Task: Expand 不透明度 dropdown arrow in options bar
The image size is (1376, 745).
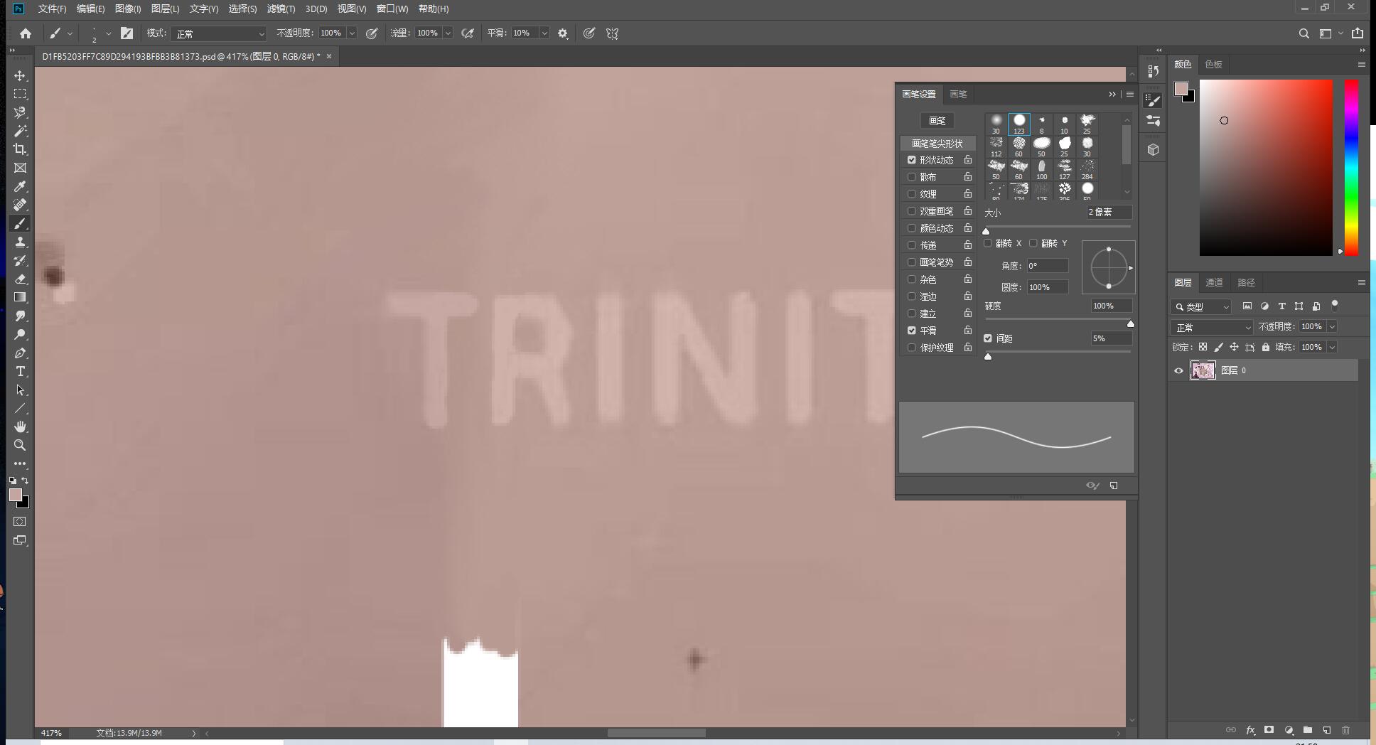Action: 352,33
